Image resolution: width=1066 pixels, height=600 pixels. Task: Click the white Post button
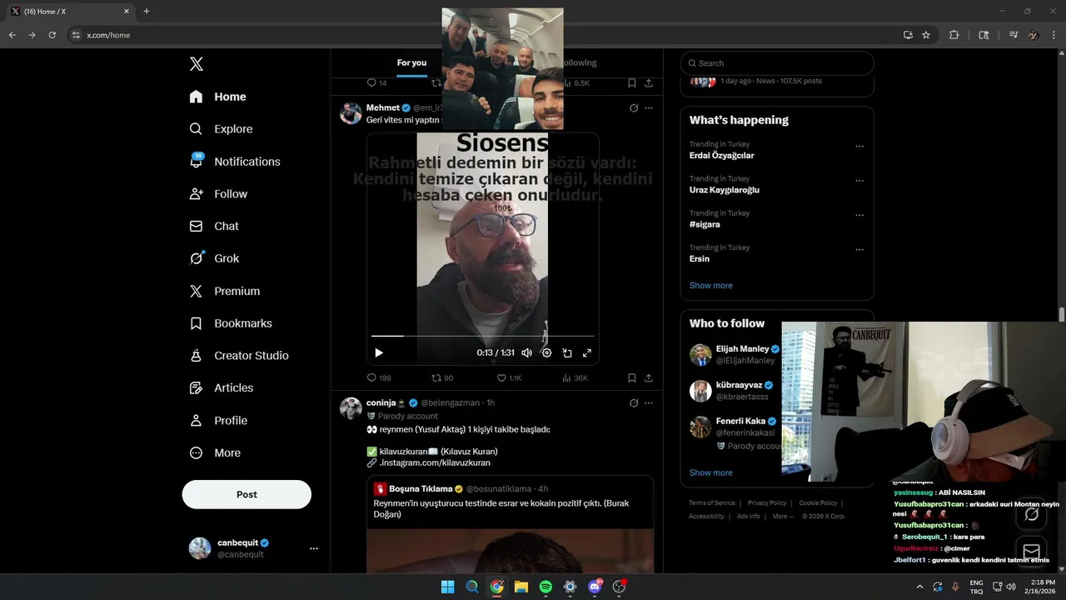pyautogui.click(x=247, y=494)
